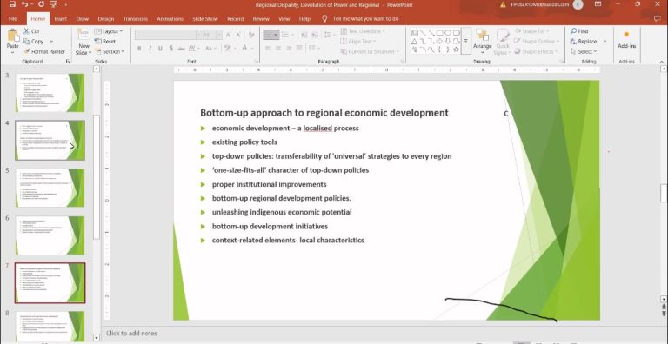Screen dimensions: 668x344
Task: Center the paragraph text
Action: 278,48
